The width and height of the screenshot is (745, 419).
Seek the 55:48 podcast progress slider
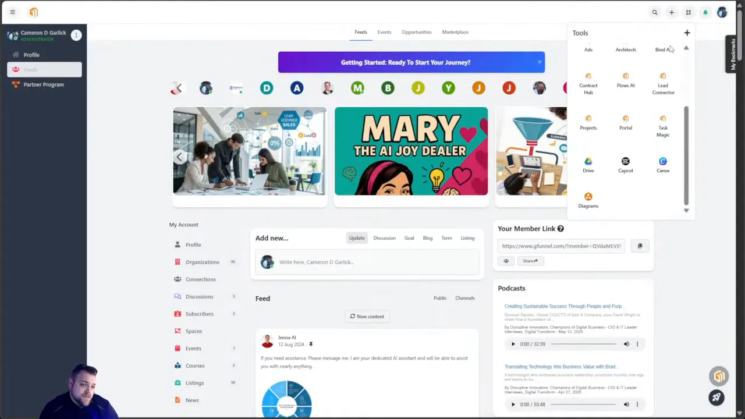pos(583,404)
